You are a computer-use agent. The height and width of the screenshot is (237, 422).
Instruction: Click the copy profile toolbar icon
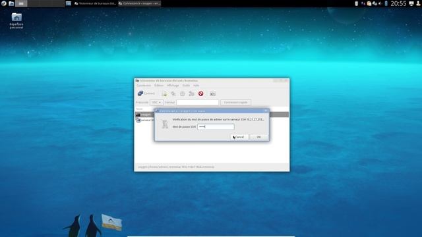(x=173, y=93)
